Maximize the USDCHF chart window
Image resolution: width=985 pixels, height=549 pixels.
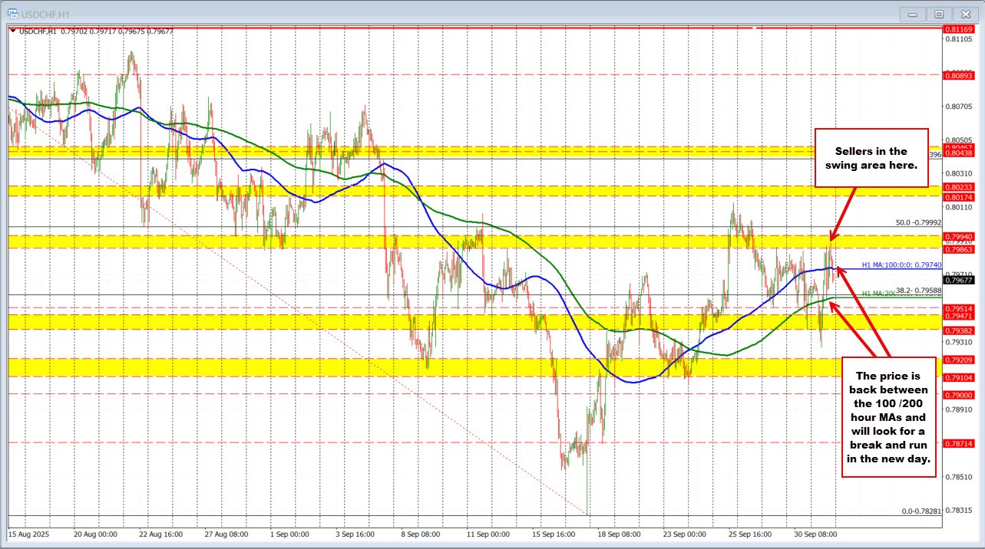pyautogui.click(x=938, y=13)
